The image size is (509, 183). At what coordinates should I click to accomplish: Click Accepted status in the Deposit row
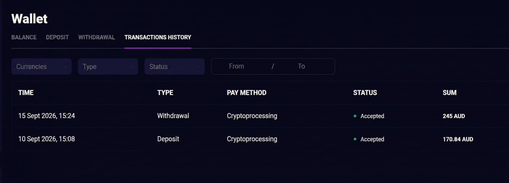(372, 139)
